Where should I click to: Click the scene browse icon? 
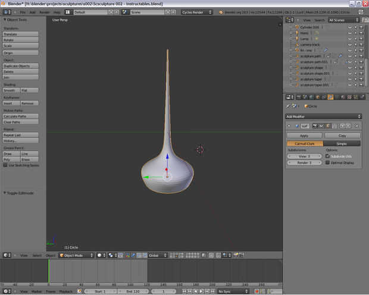tap(124, 12)
